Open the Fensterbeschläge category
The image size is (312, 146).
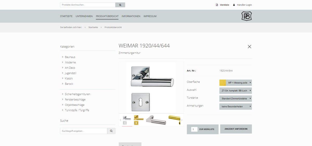75,100
